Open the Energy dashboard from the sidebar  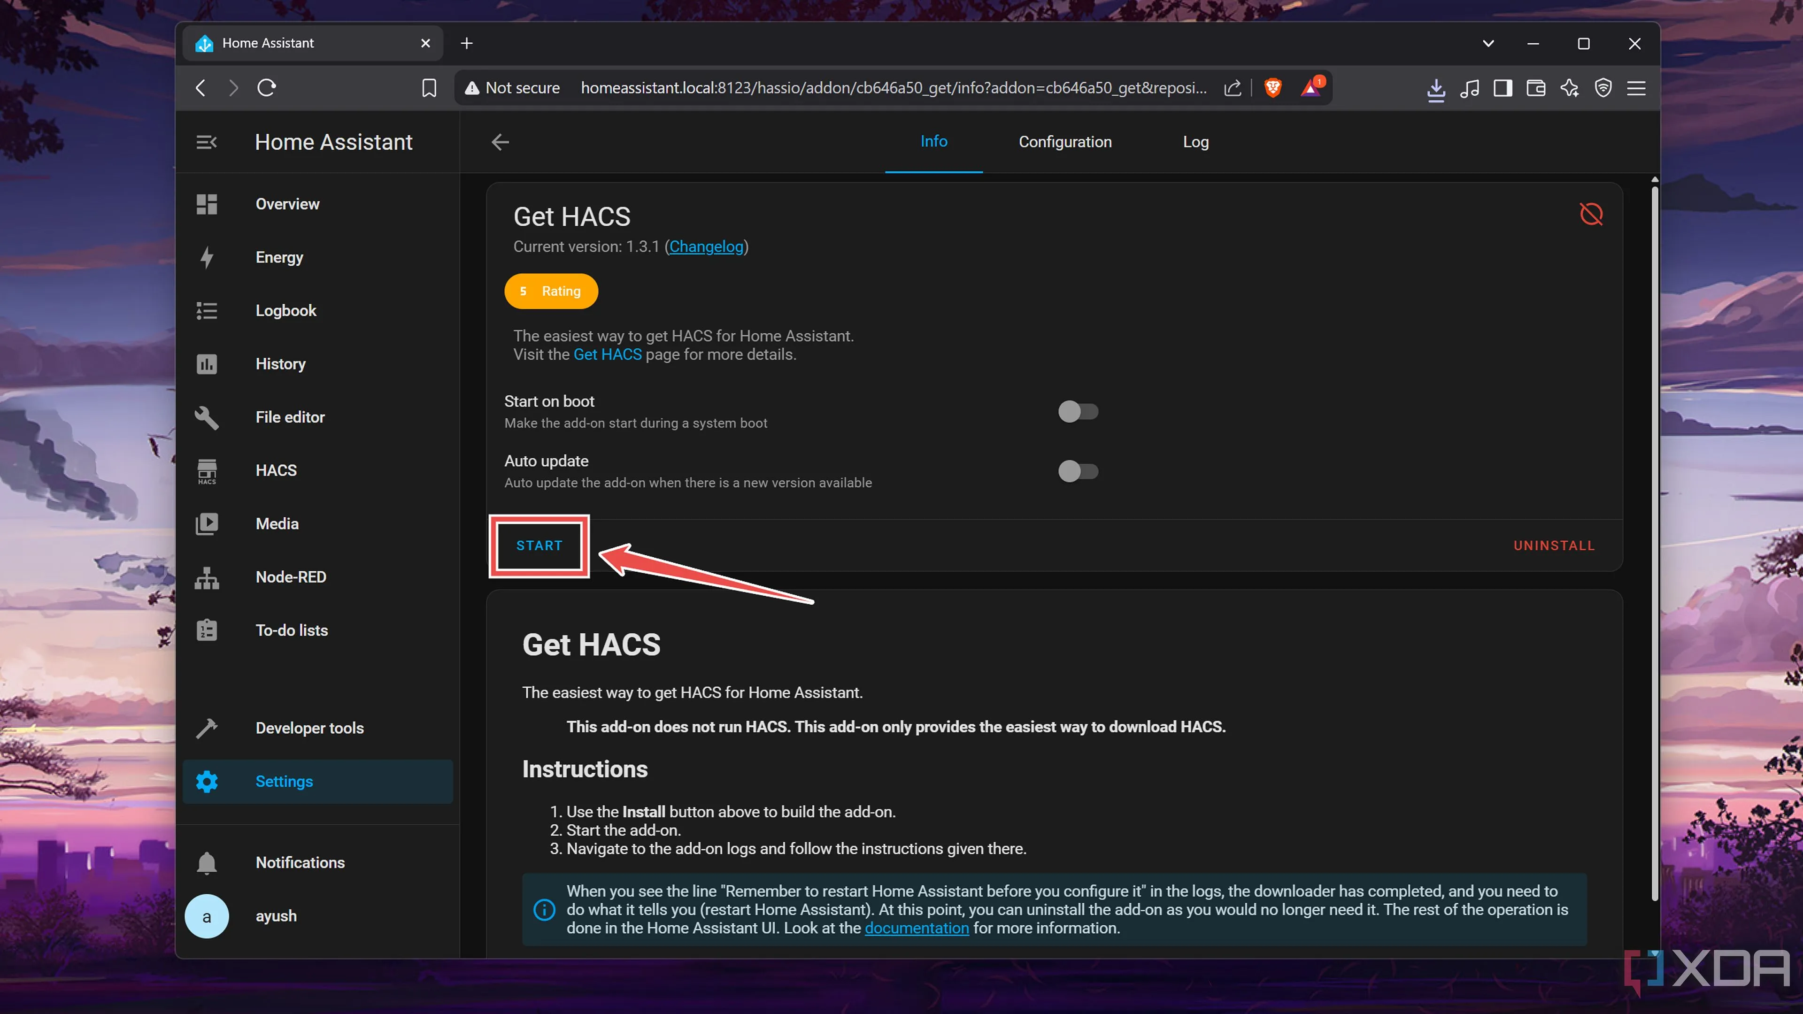point(207,258)
